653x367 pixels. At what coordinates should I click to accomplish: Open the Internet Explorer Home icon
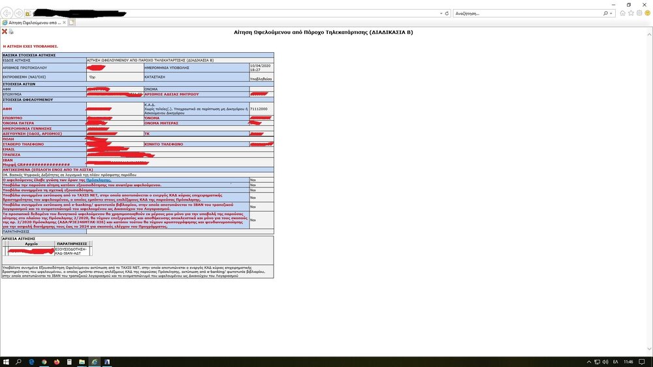coord(622,13)
